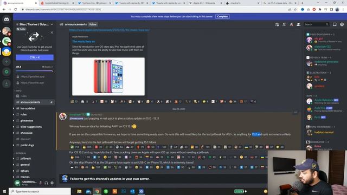The image size is (347, 195).
Task: Open the memes channel
Action: (34, 177)
